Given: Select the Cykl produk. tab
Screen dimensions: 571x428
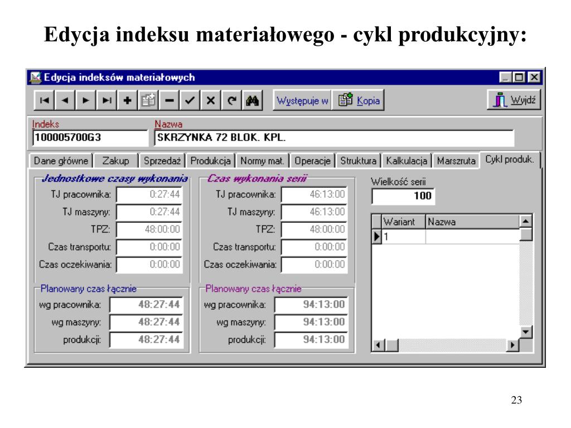Looking at the screenshot, I should coord(510,159).
